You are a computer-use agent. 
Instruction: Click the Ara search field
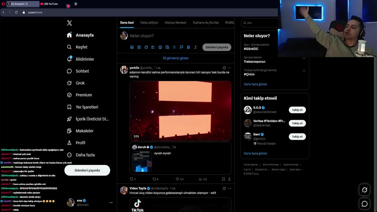tap(259, 23)
